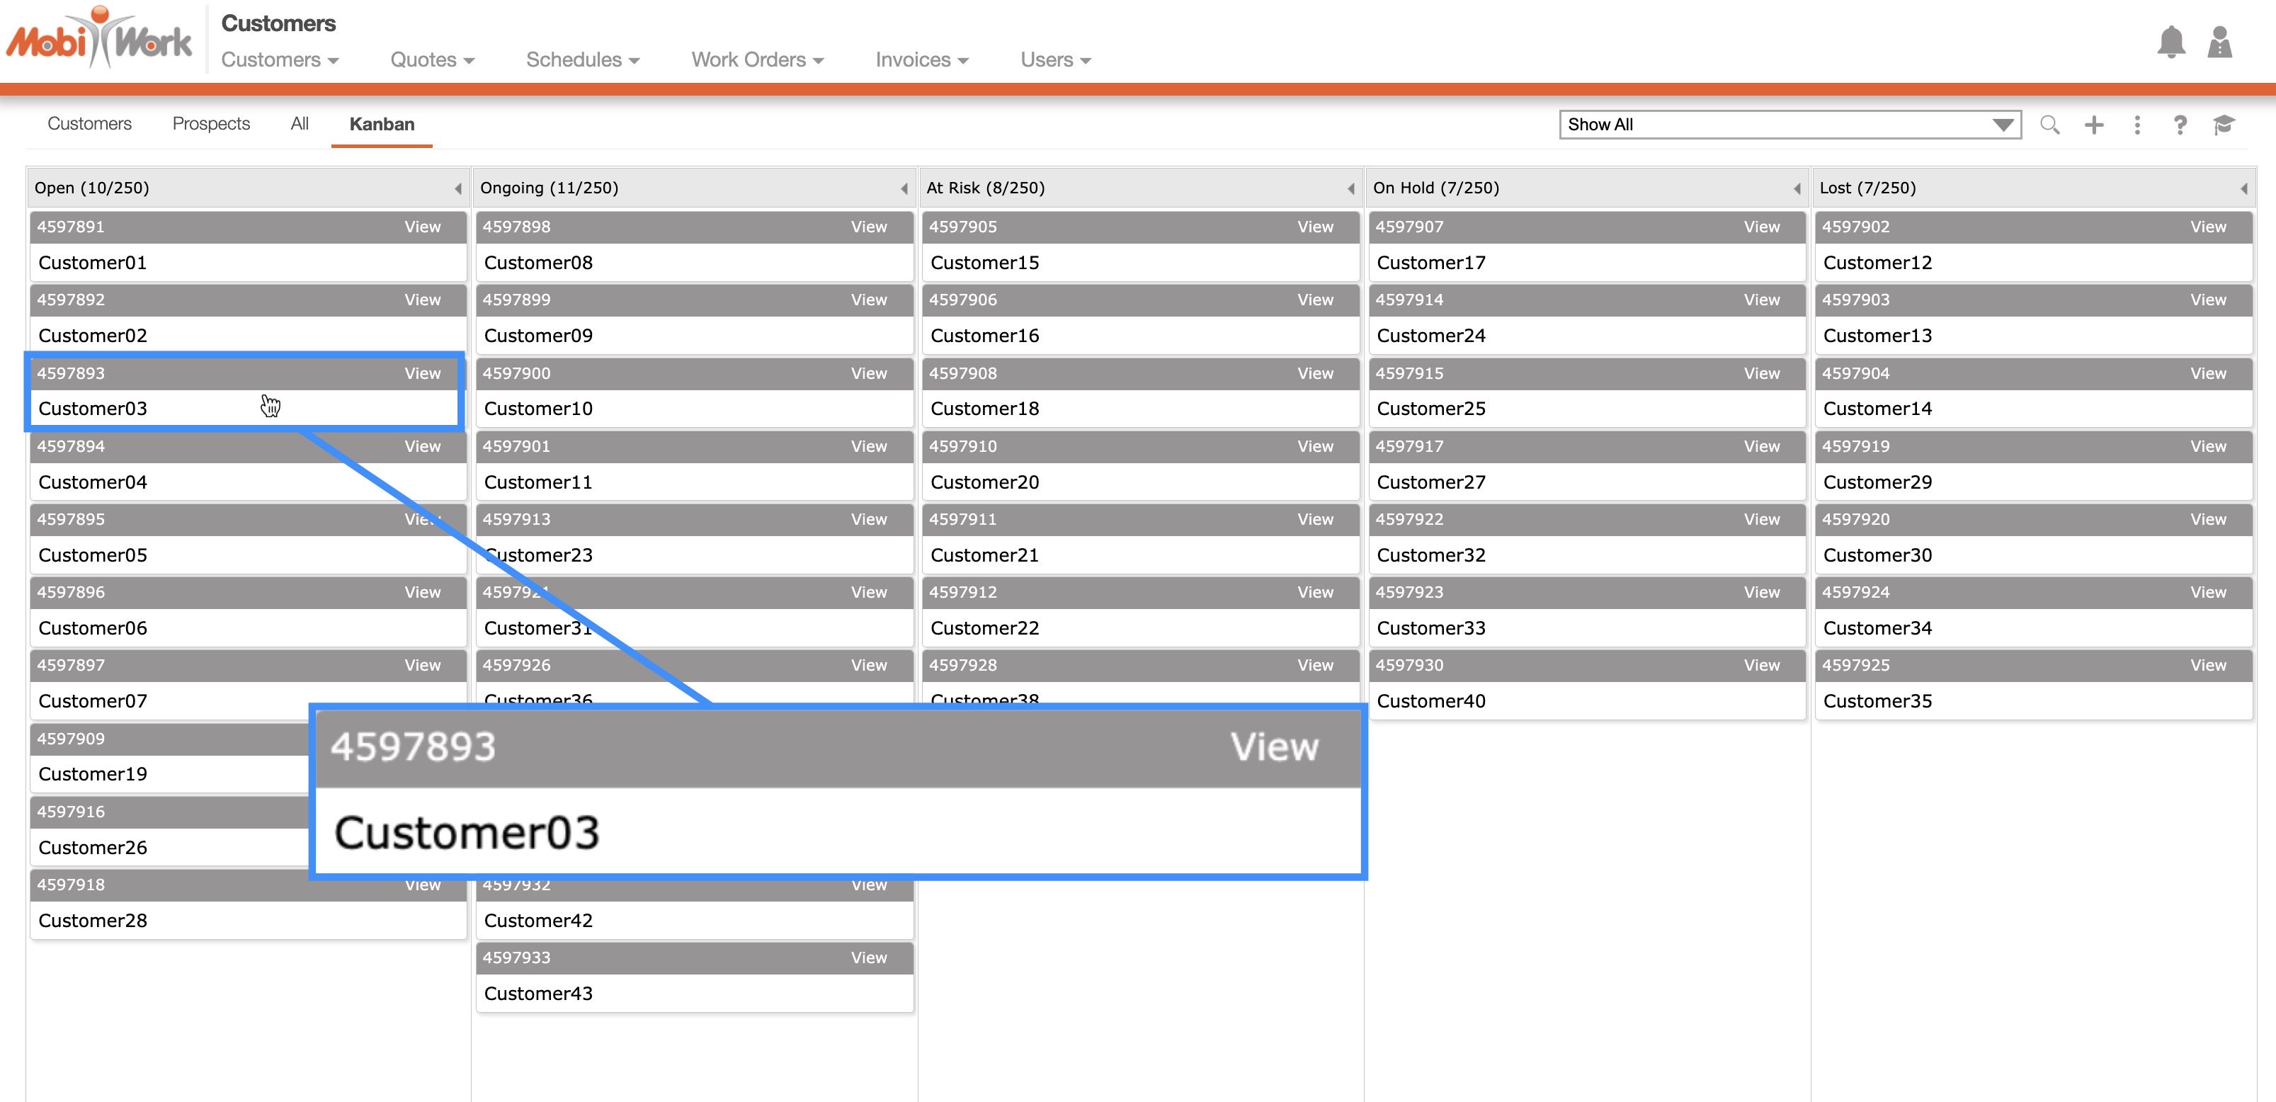Image resolution: width=2276 pixels, height=1102 pixels.
Task: Open the graduation cap training icon
Action: (x=2224, y=125)
